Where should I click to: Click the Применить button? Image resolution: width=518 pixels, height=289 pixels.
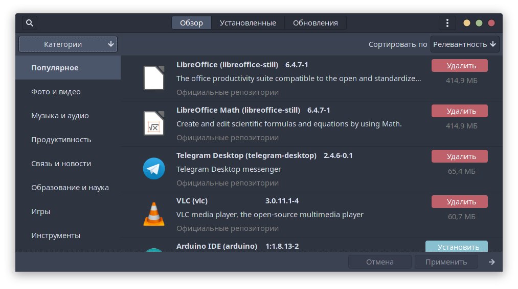(446, 262)
